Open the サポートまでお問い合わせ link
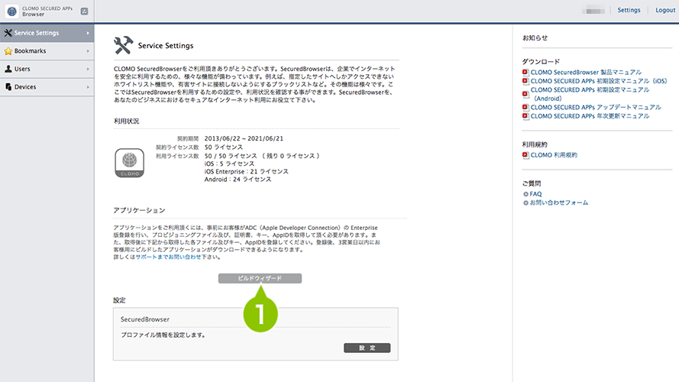 click(x=168, y=257)
